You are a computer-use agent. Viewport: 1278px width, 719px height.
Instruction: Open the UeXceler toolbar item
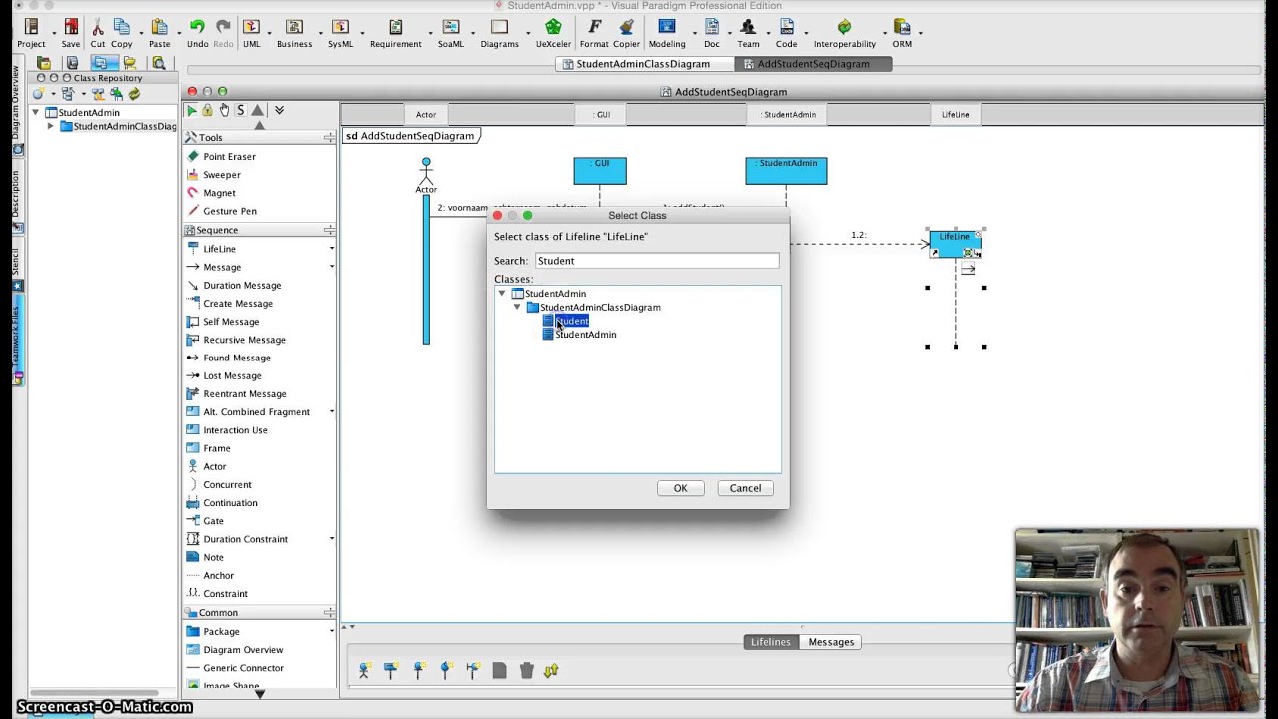pyautogui.click(x=553, y=33)
